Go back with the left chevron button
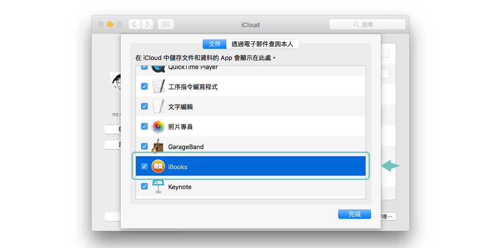 [x=135, y=24]
